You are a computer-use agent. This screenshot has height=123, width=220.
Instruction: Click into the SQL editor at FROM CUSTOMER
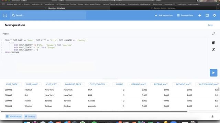coord(12,52)
